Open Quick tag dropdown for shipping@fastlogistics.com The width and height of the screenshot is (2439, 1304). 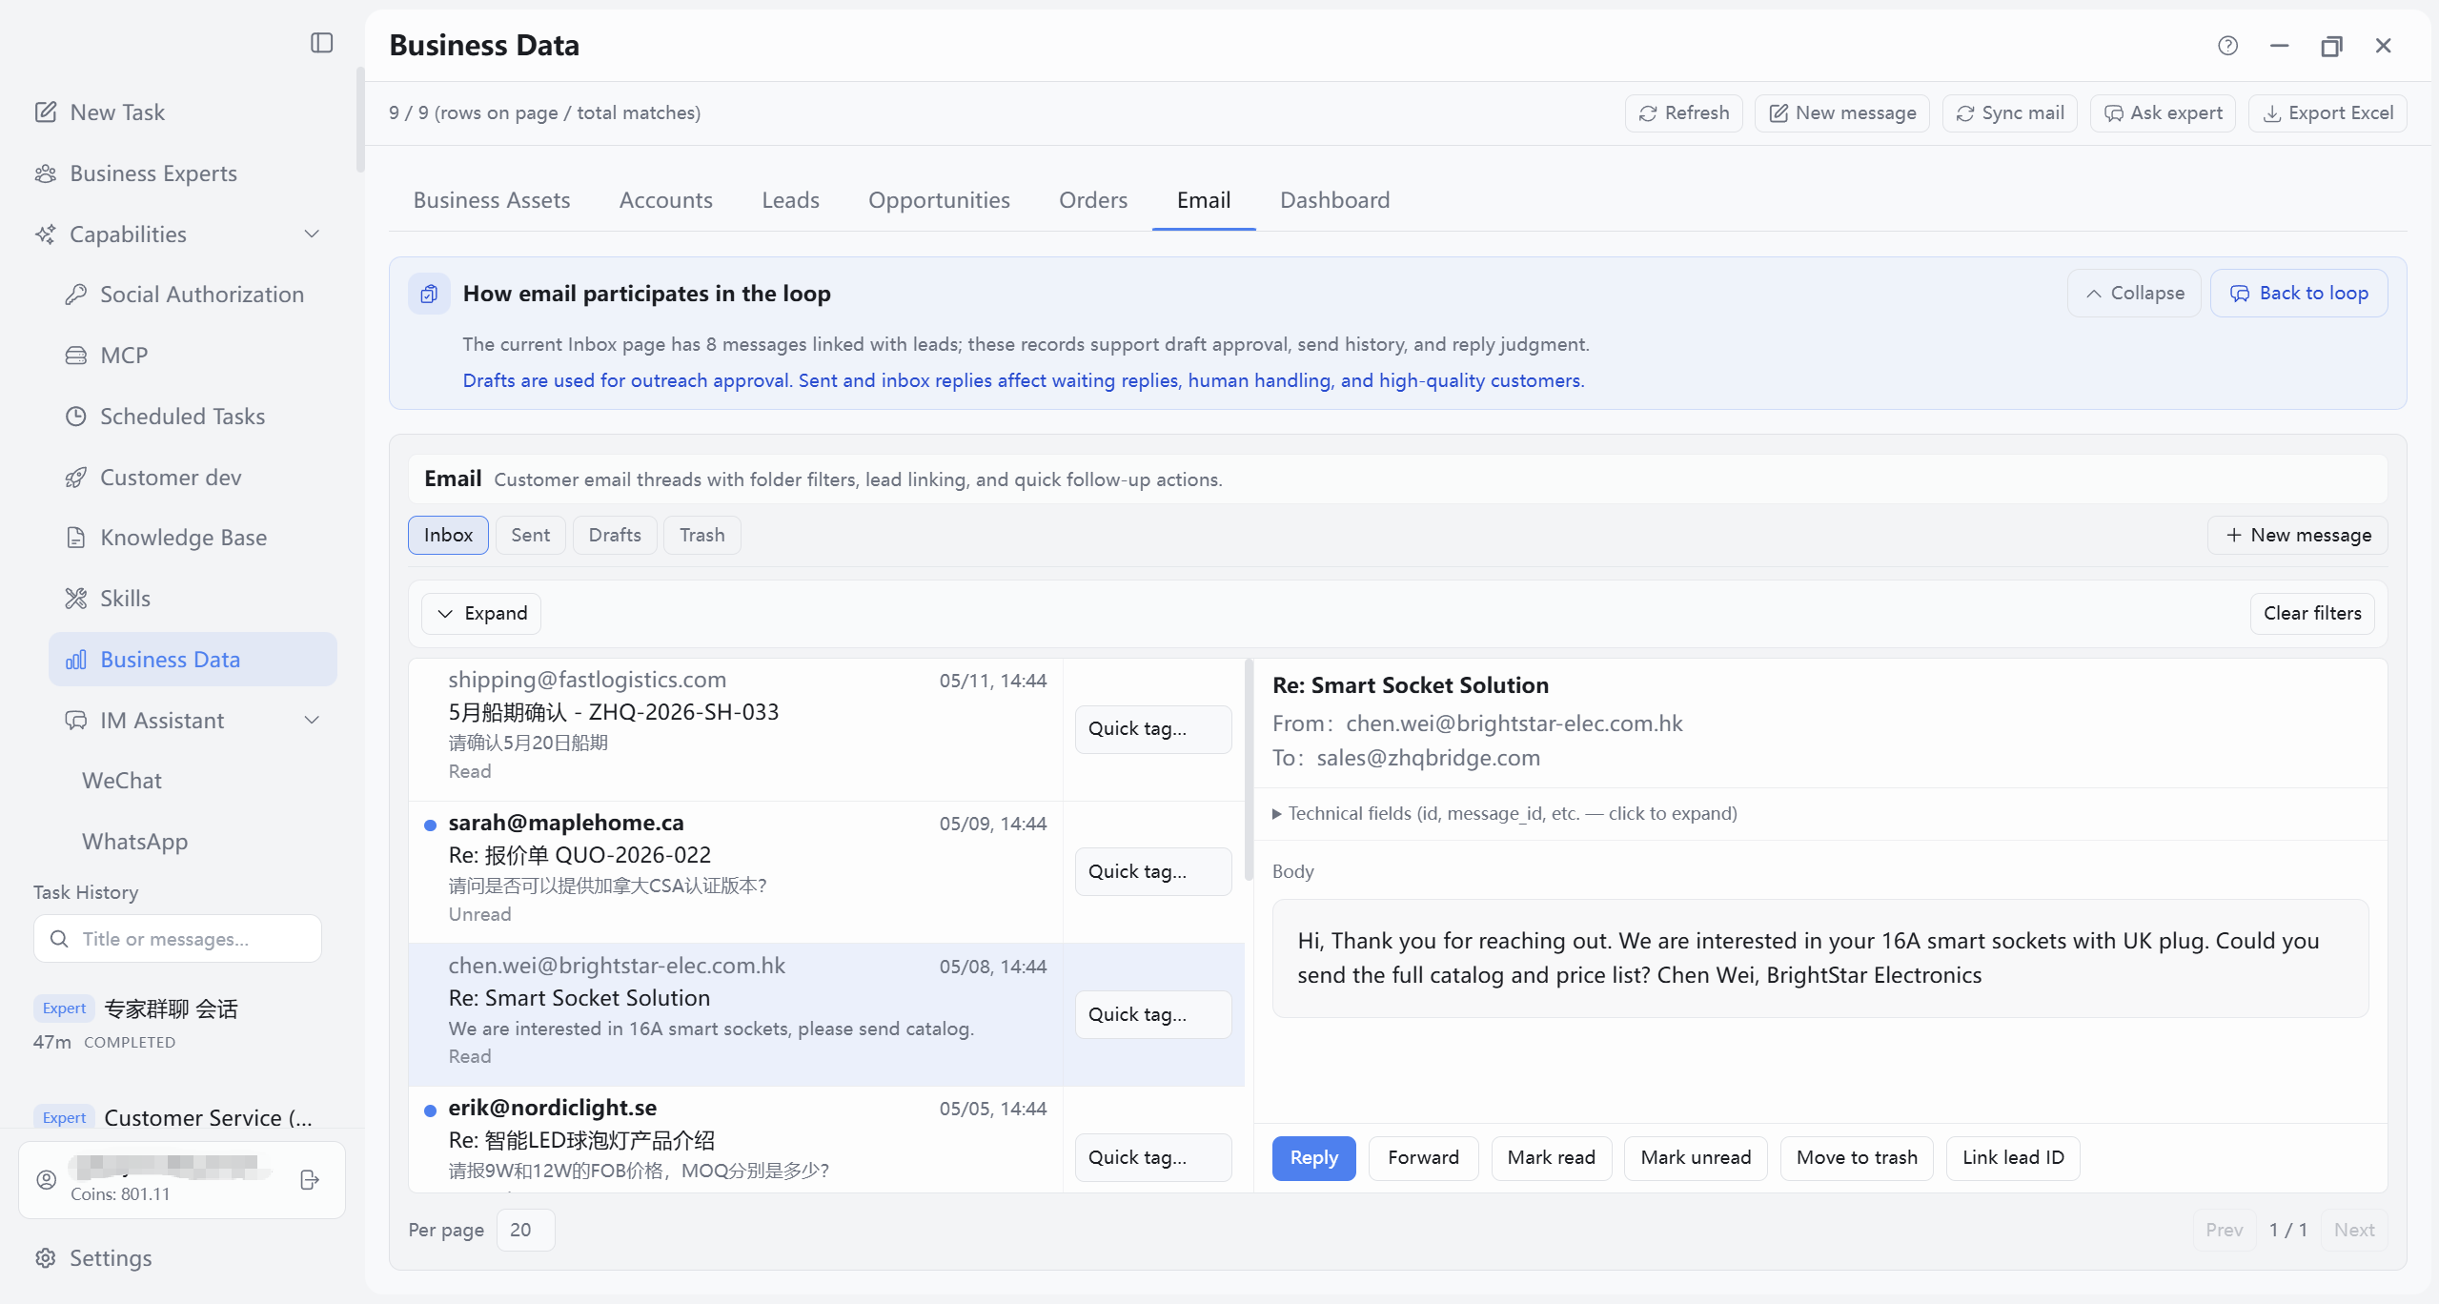[x=1153, y=729]
